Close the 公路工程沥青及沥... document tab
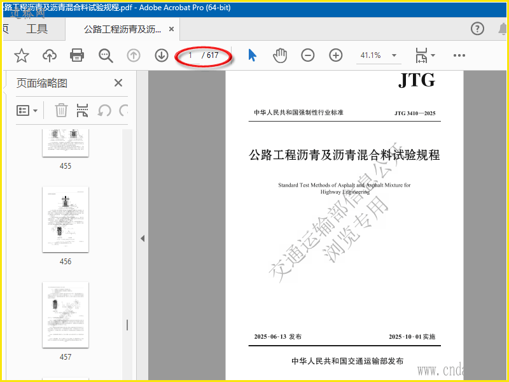 pyautogui.click(x=171, y=29)
